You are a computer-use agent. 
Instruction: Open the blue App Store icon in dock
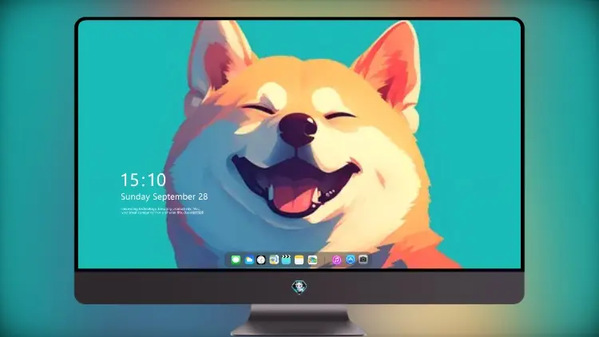[x=350, y=260]
